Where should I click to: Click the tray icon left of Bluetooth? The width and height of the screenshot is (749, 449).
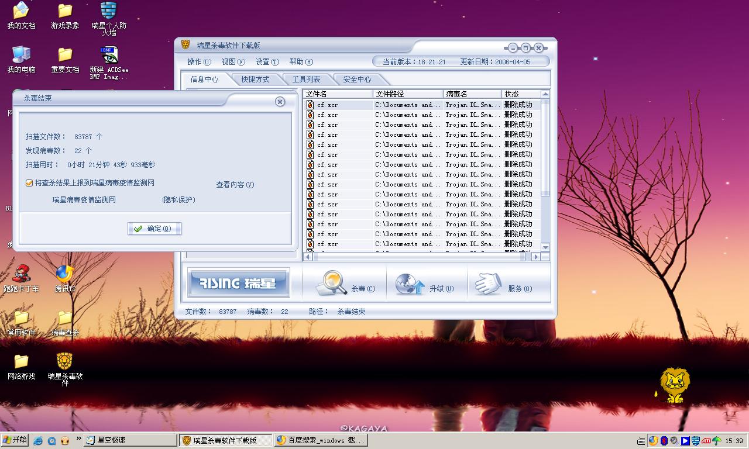coord(653,441)
